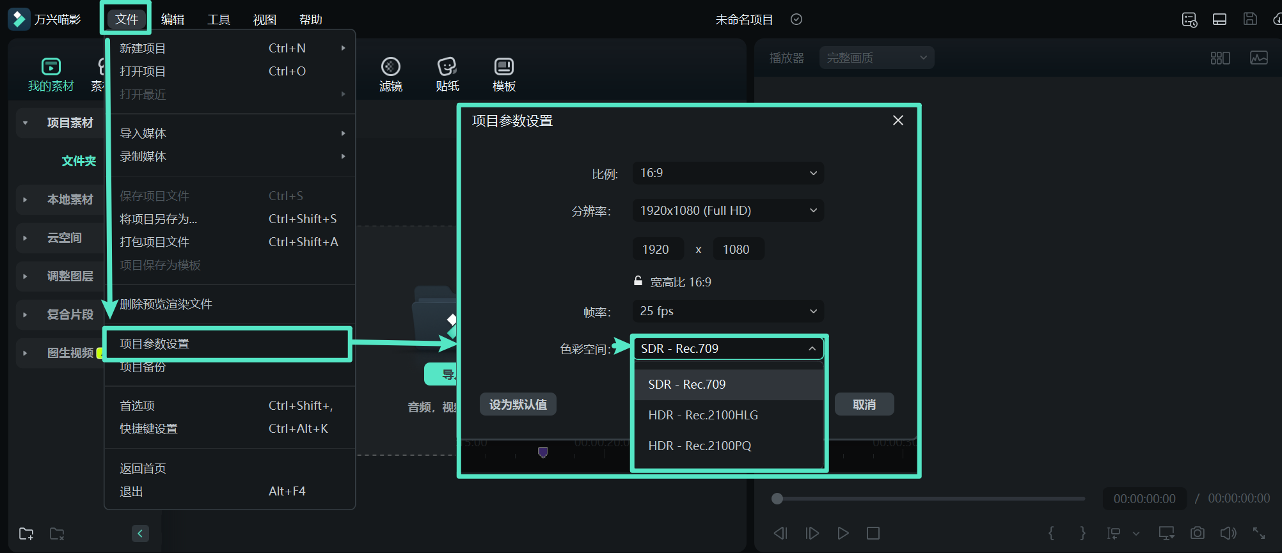Open the 帮助 menu
The width and height of the screenshot is (1282, 553).
click(x=311, y=19)
